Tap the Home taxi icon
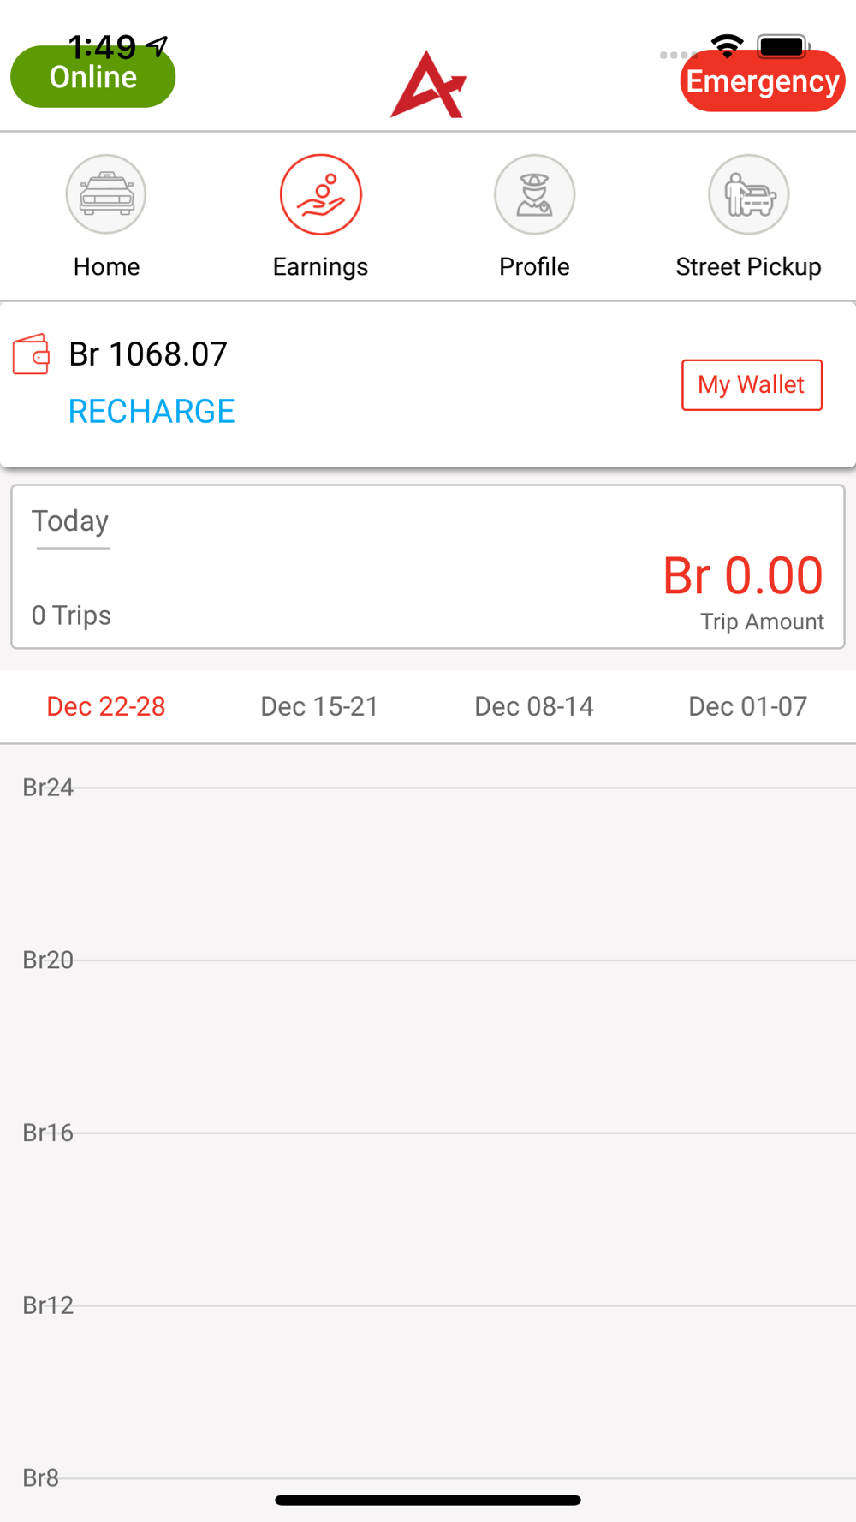Viewport: 856px width, 1522px height. coord(106,194)
